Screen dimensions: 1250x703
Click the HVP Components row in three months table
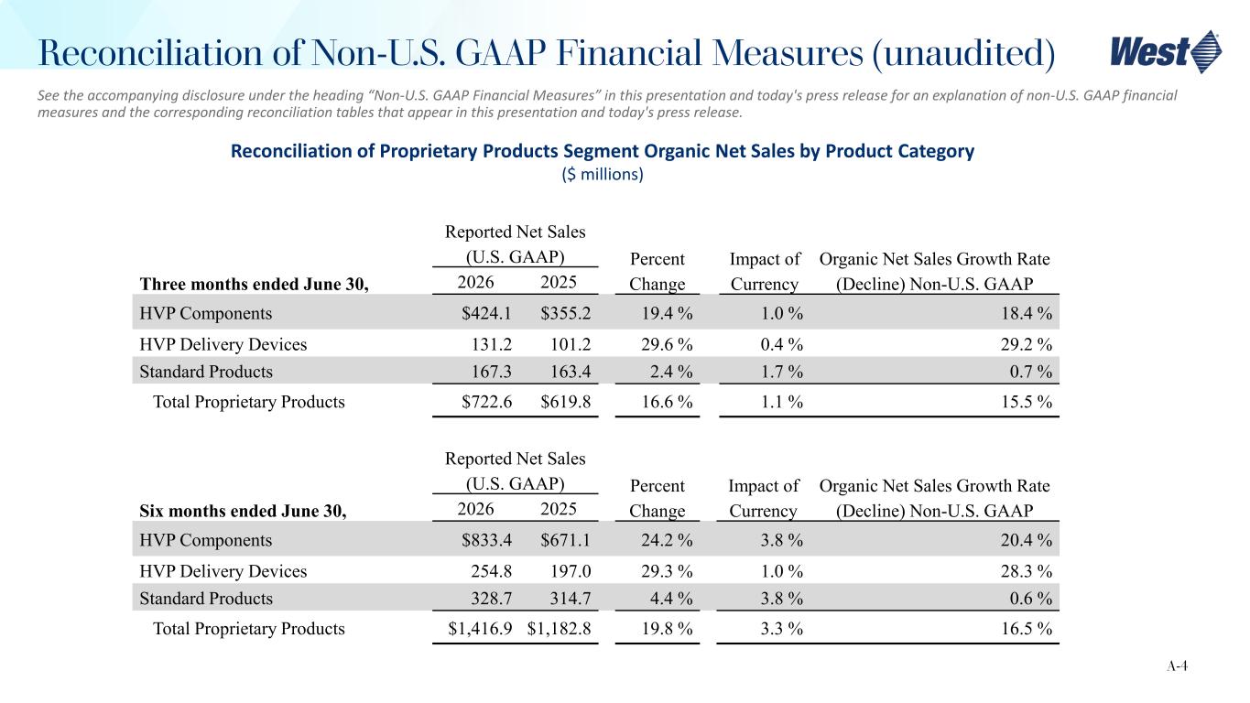pos(596,313)
